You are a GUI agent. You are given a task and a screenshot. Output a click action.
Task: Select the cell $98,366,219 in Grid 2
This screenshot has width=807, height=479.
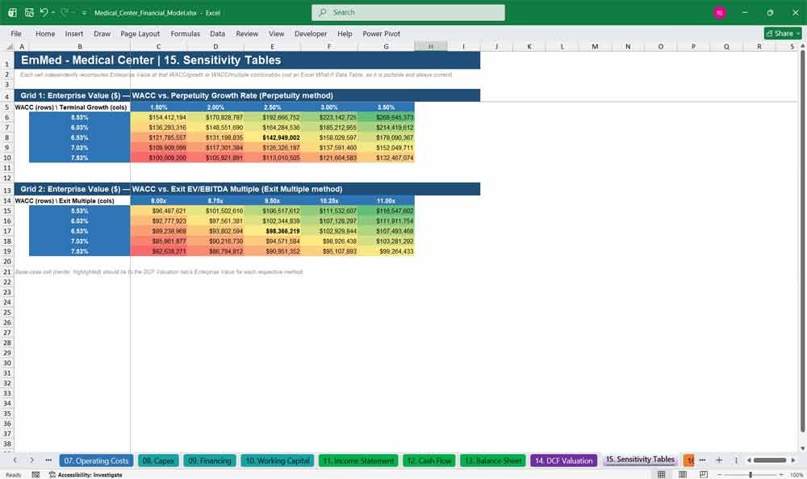(x=273, y=231)
